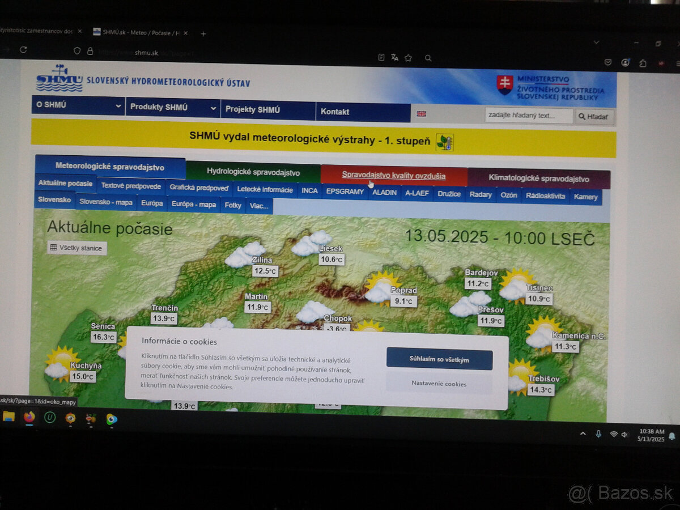
Task: Click the Hľadať search button
Action: (x=595, y=117)
